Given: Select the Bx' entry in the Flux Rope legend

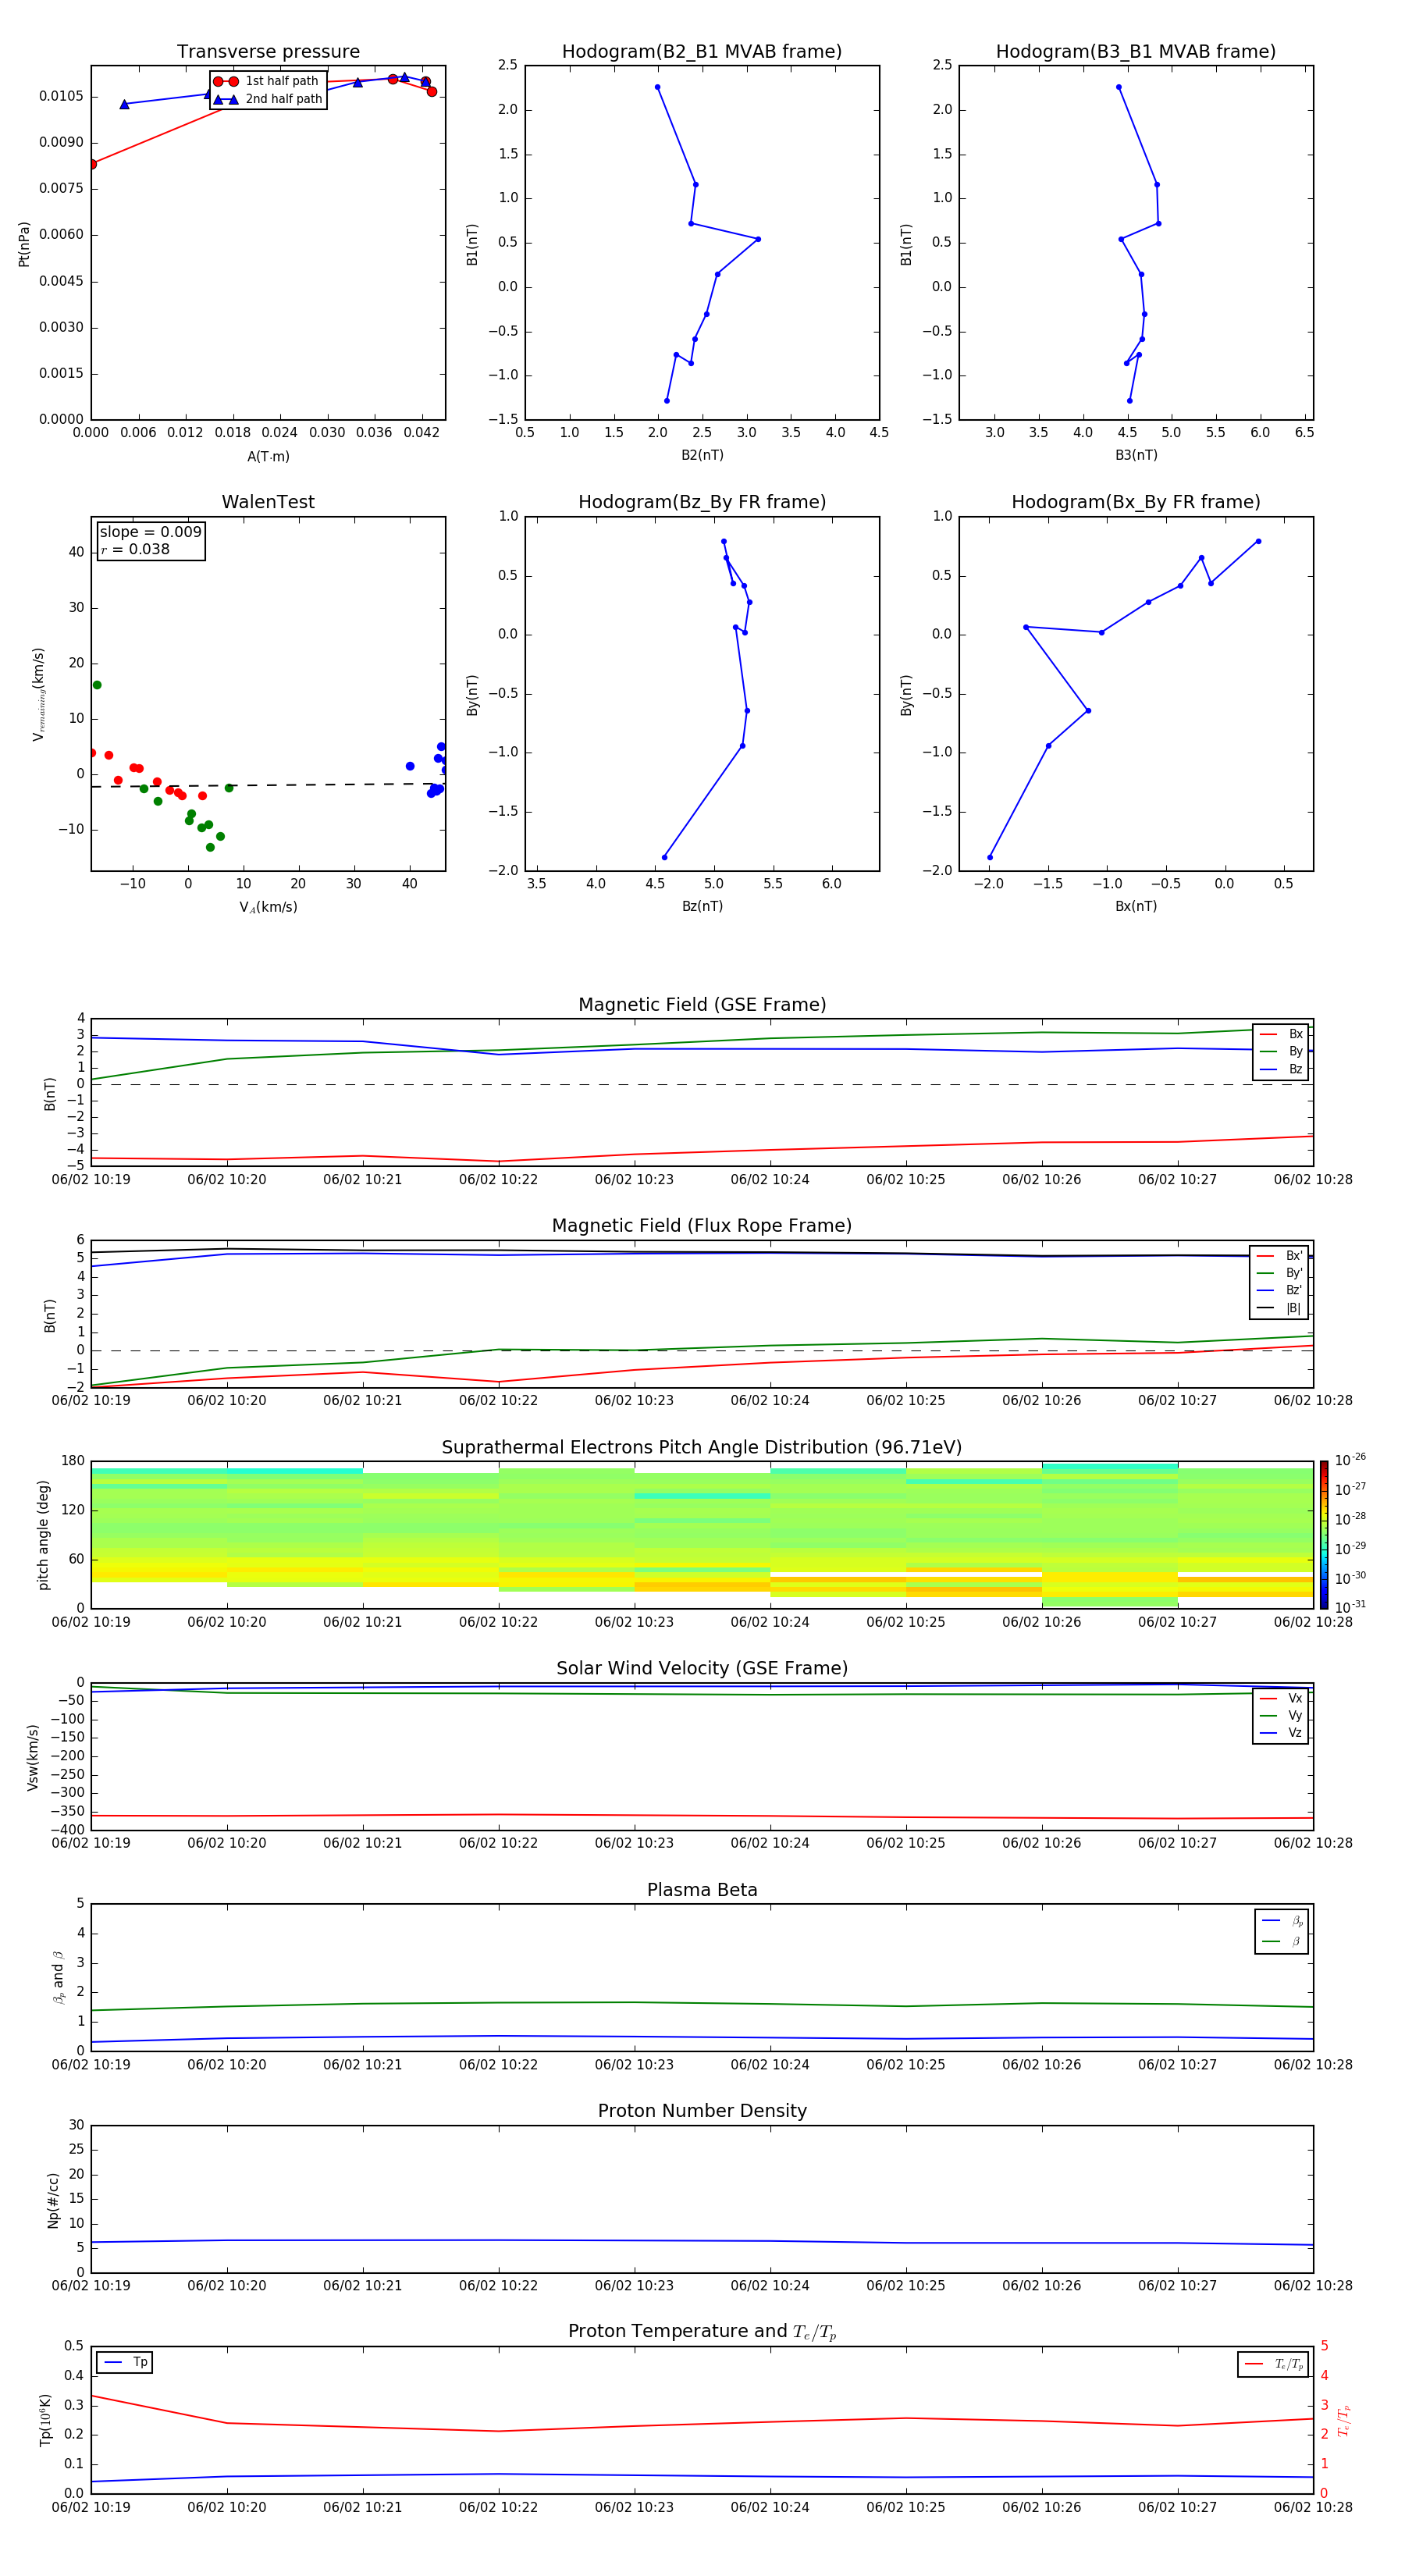Looking at the screenshot, I should (x=1279, y=1256).
